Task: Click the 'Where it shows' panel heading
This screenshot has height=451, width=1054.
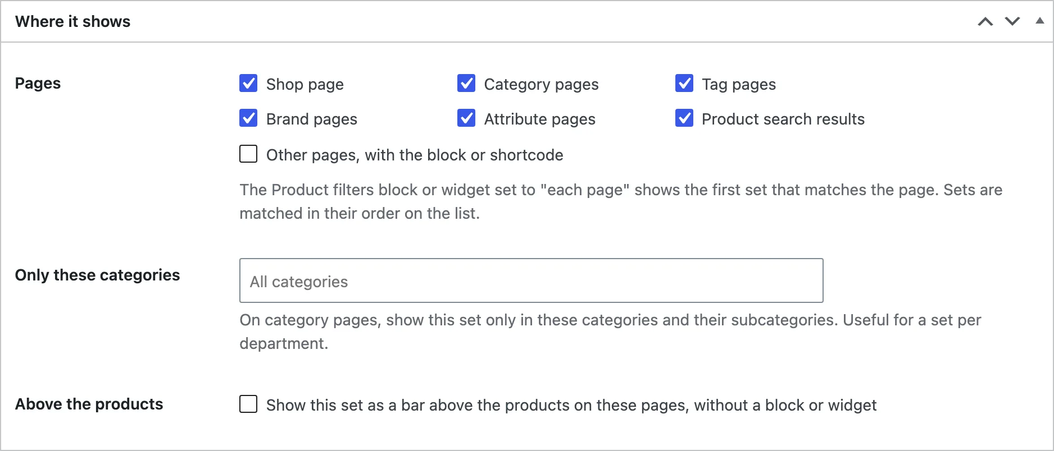Action: [x=73, y=21]
